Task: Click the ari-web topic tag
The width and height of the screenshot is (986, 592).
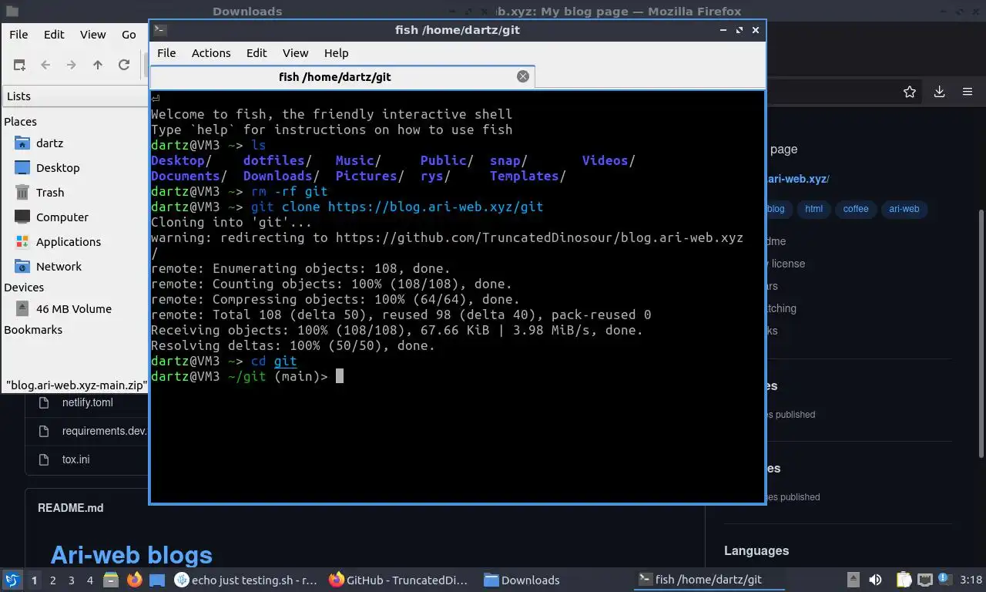Action: pyautogui.click(x=904, y=209)
